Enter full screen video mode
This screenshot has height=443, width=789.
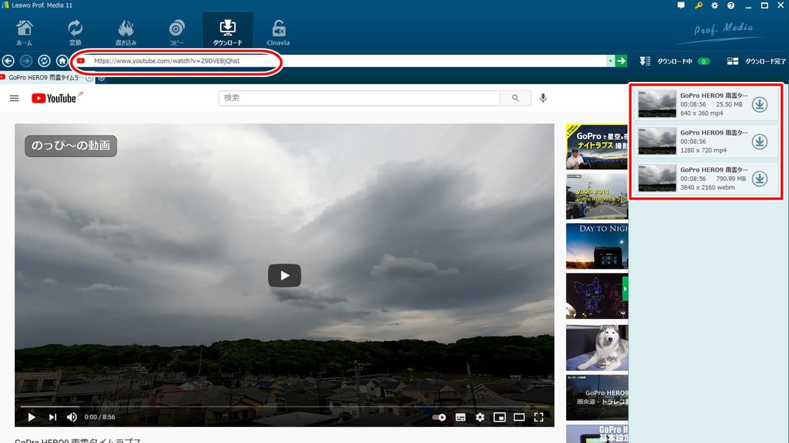coord(539,417)
